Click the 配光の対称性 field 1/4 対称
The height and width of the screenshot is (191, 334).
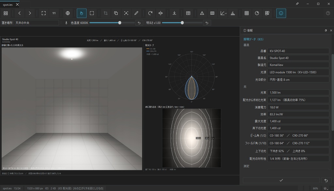tap(298, 159)
